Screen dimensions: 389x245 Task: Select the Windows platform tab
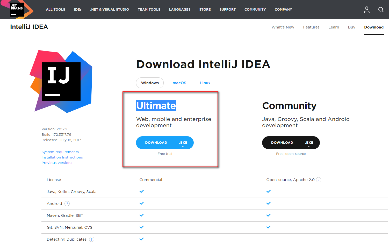point(150,83)
